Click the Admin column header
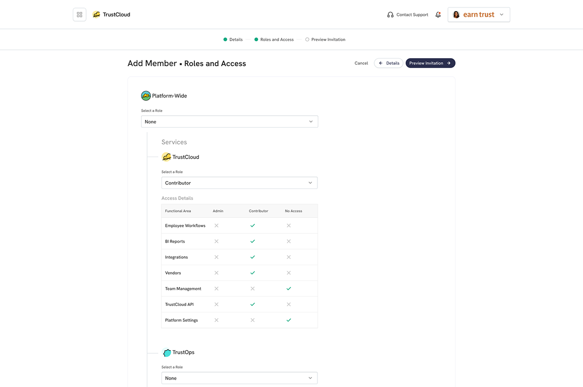This screenshot has height=387, width=583. pyautogui.click(x=218, y=211)
